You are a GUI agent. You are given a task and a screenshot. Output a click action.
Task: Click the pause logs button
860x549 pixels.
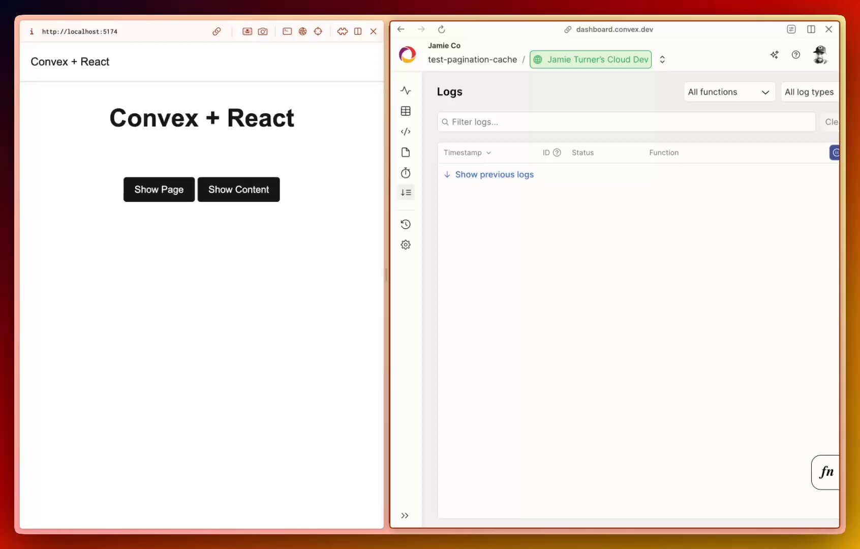point(835,152)
